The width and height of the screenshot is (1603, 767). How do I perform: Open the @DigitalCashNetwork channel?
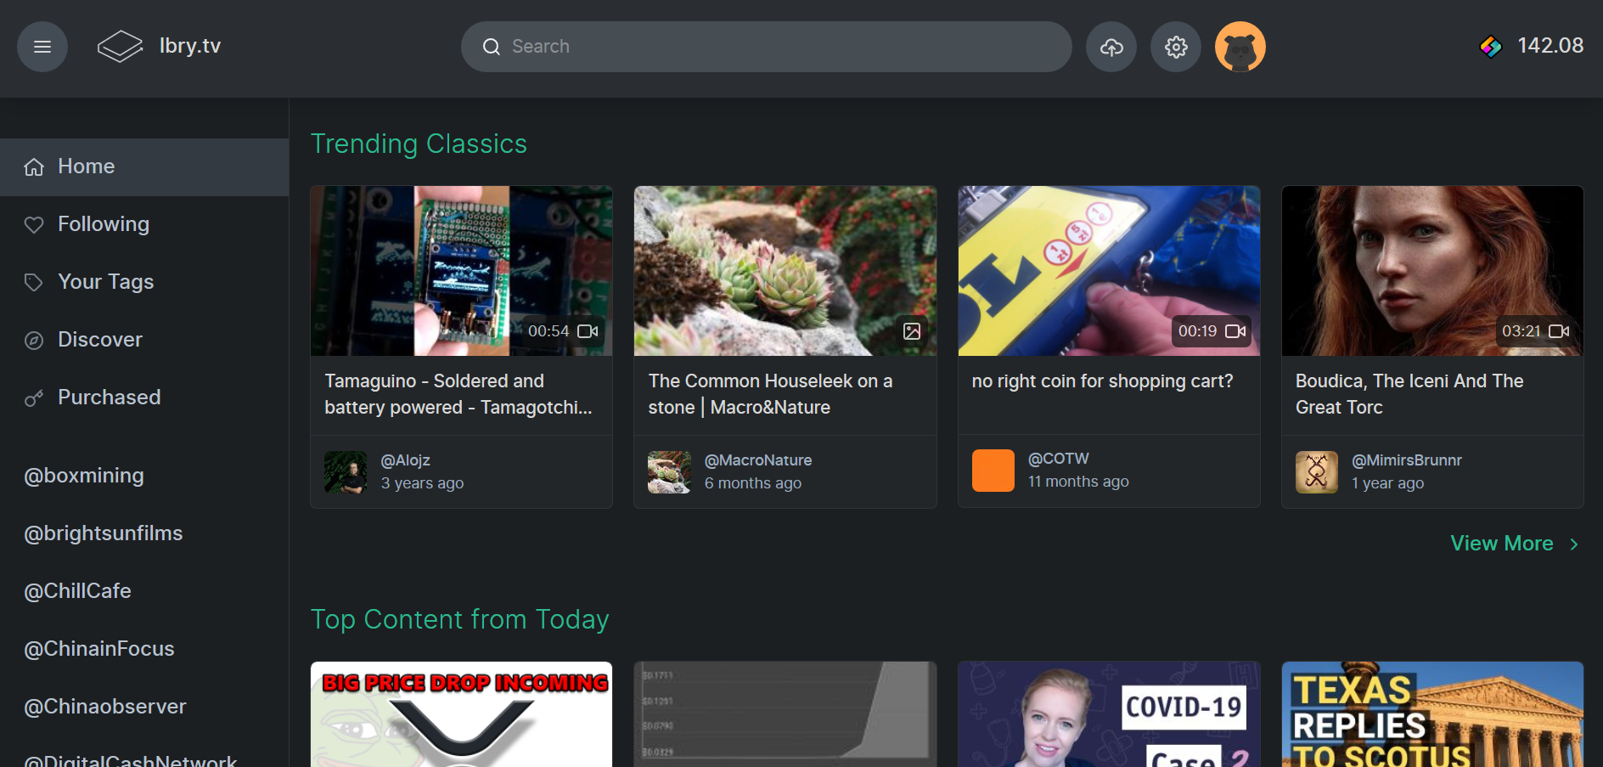click(131, 760)
